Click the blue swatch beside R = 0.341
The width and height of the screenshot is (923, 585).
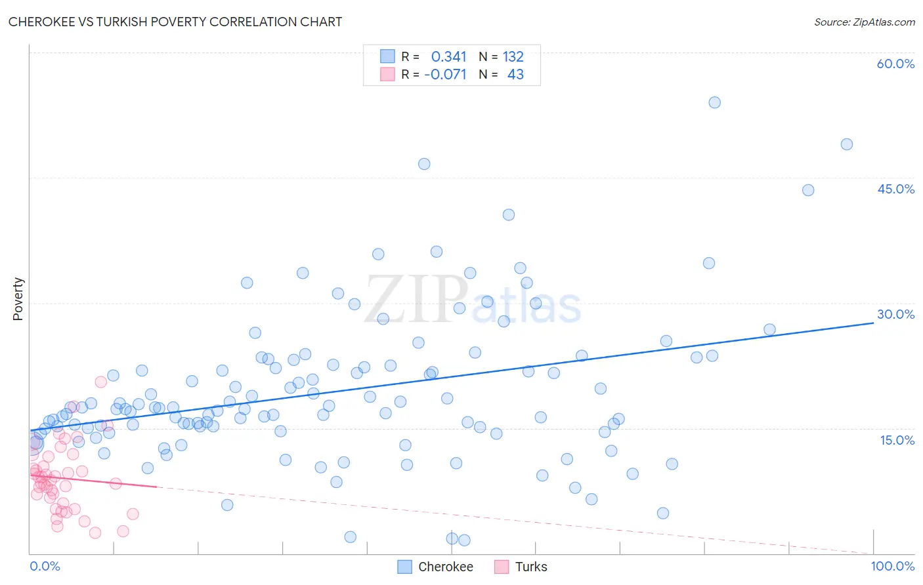(387, 56)
